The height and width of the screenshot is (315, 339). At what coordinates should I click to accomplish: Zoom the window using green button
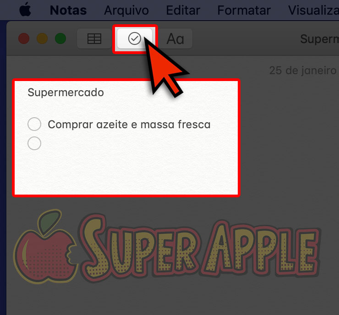point(60,38)
